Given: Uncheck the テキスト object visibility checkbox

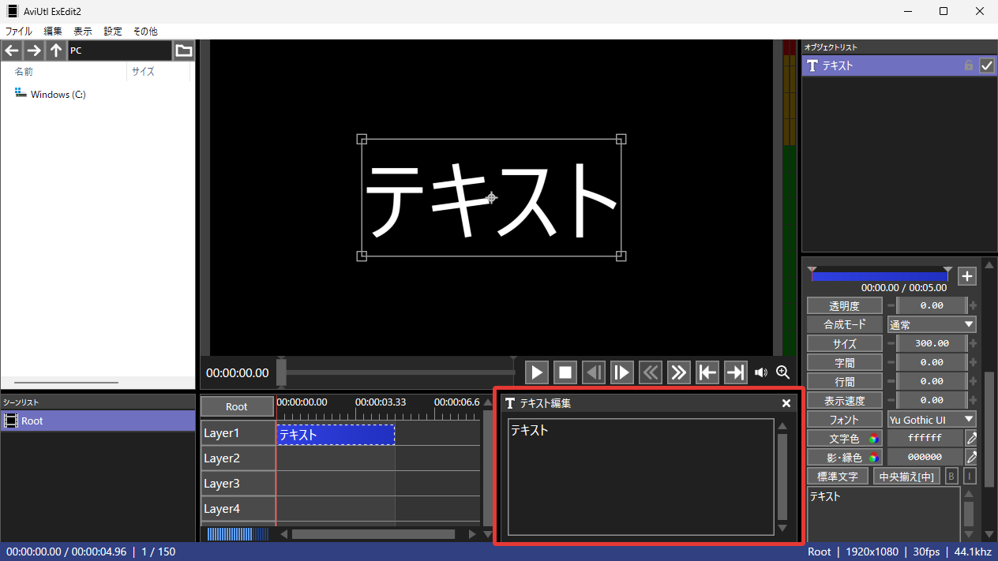Looking at the screenshot, I should (x=986, y=65).
